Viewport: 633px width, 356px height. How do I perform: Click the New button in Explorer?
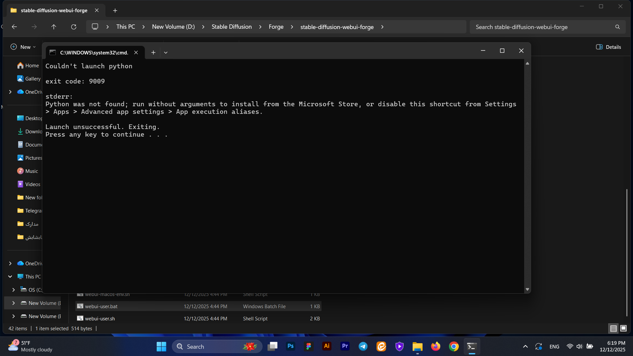(x=23, y=47)
